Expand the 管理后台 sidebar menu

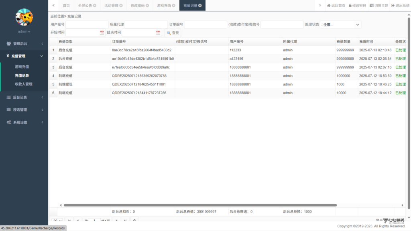24,44
